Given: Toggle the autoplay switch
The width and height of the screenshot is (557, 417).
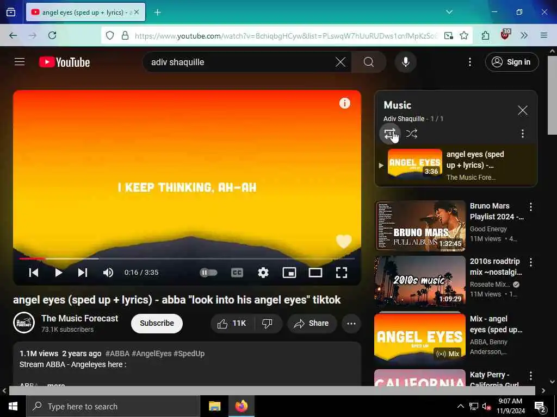Looking at the screenshot, I should [x=208, y=273].
